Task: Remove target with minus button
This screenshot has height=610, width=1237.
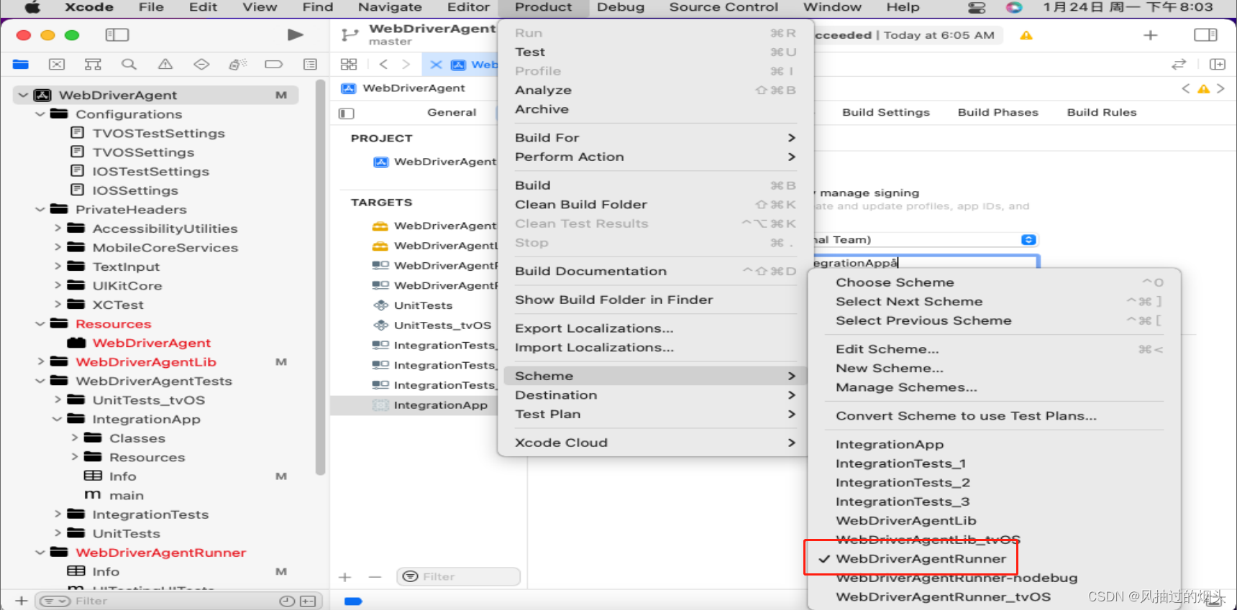Action: 375,577
